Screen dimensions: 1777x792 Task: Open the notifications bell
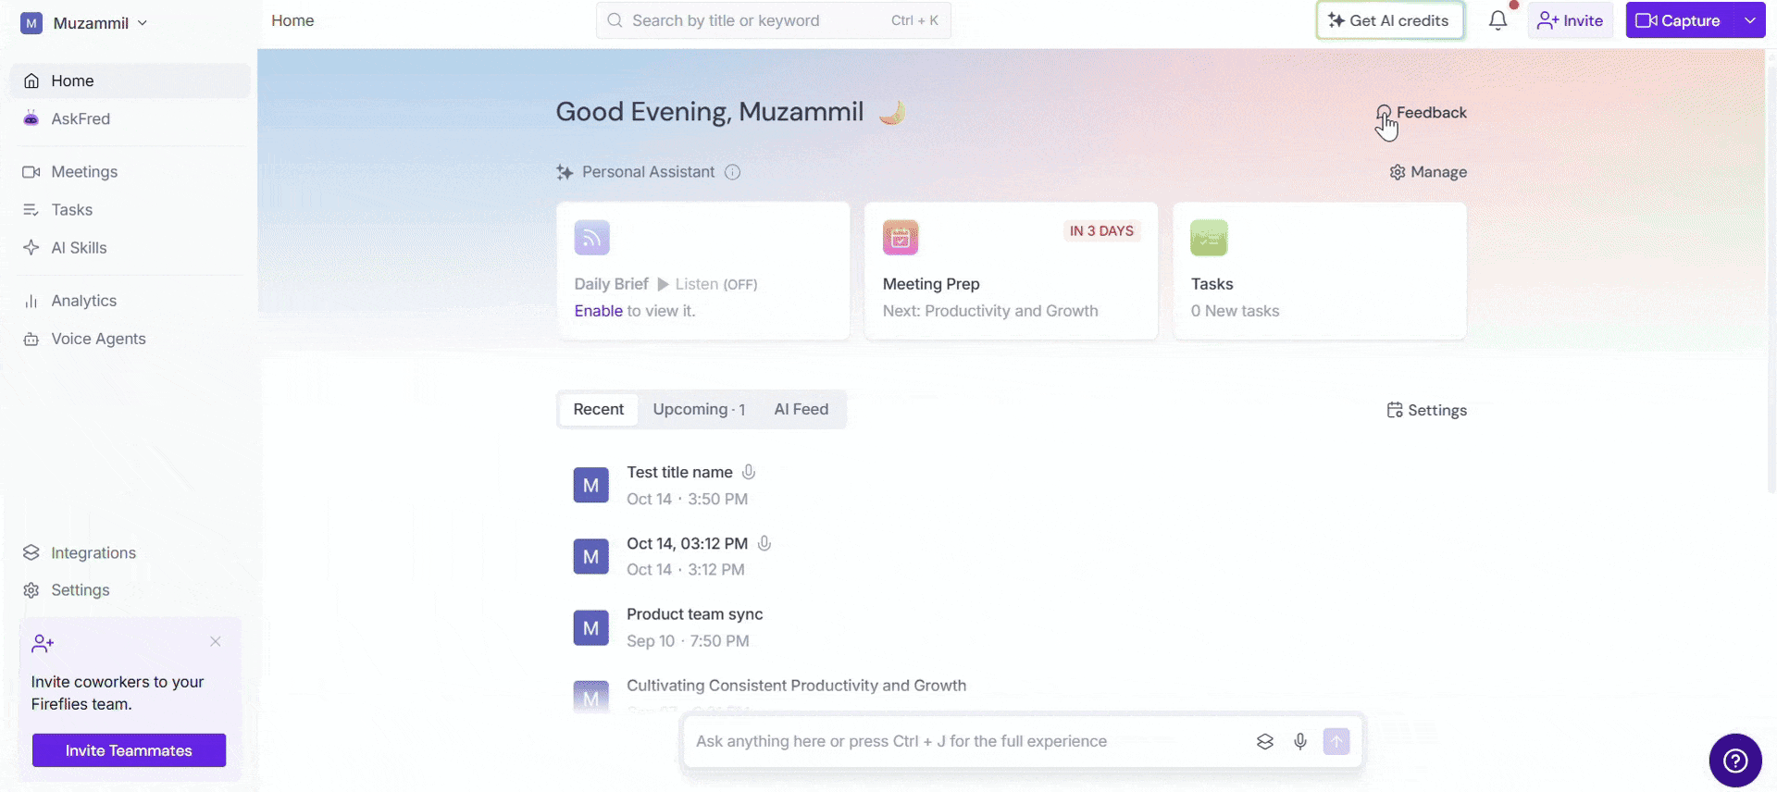click(x=1497, y=20)
